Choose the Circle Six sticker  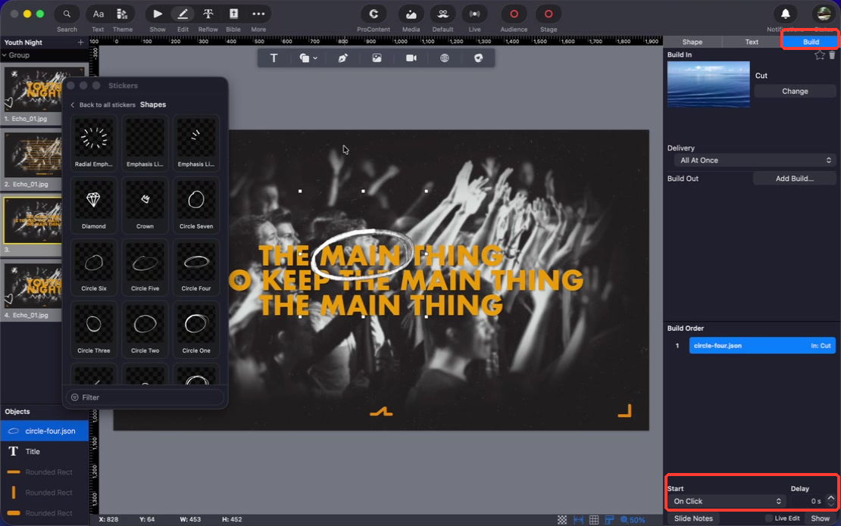[x=94, y=267]
